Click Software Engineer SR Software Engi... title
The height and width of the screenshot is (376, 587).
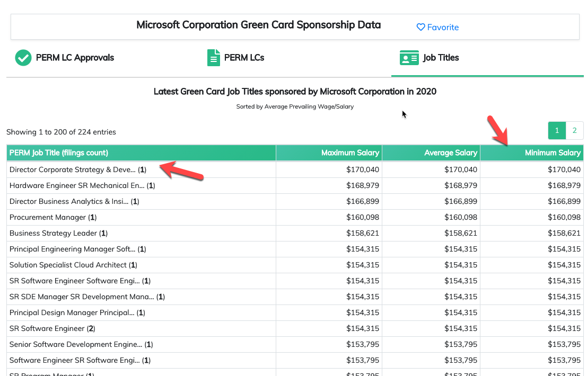pos(80,360)
